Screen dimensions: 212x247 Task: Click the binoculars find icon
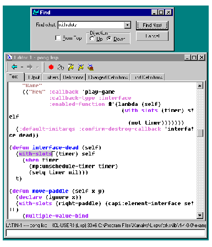pyautogui.click(x=61, y=67)
